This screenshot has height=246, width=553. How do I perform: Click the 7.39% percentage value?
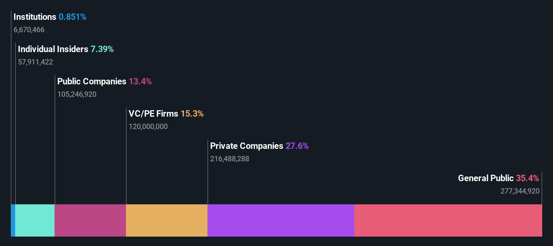pos(102,49)
